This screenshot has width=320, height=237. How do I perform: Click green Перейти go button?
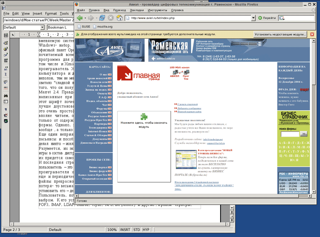click(x=267, y=18)
